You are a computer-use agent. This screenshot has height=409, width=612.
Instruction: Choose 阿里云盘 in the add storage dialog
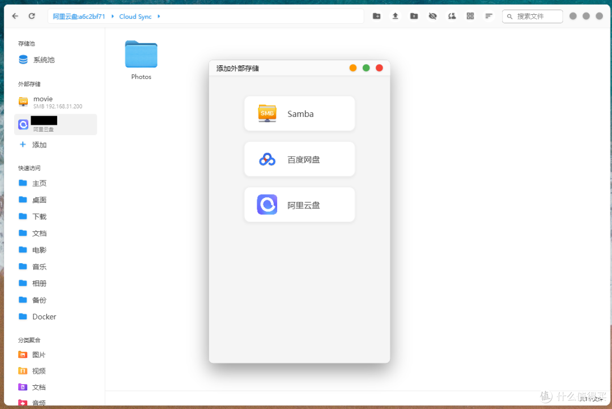pos(299,205)
